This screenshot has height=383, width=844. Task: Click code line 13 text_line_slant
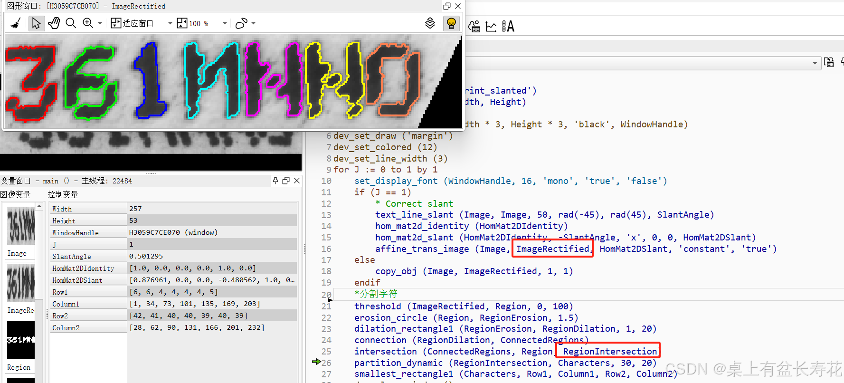545,215
